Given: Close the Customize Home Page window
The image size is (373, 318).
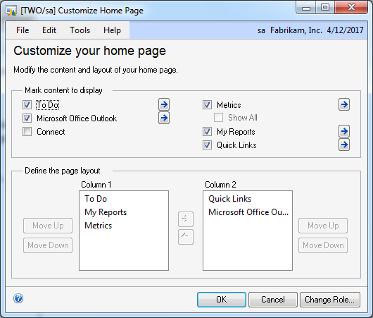Looking at the screenshot, I should pyautogui.click(x=351, y=8).
